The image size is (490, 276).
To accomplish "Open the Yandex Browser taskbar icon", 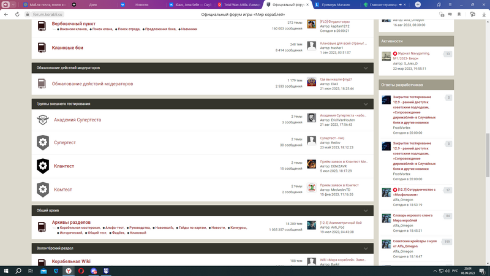I will click(x=69, y=271).
